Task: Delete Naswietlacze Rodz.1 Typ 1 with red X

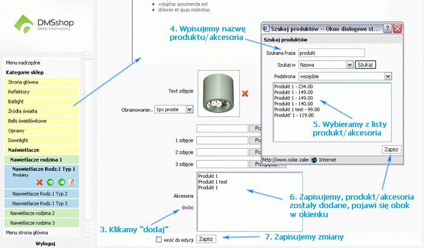Action: pos(39,182)
